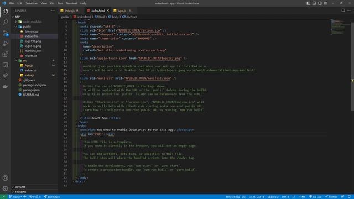Close the index.html editor tab
This screenshot has height=199, width=354.
pos(108,11)
